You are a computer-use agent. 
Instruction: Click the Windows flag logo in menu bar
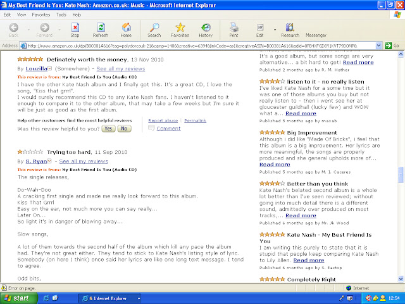397,15
